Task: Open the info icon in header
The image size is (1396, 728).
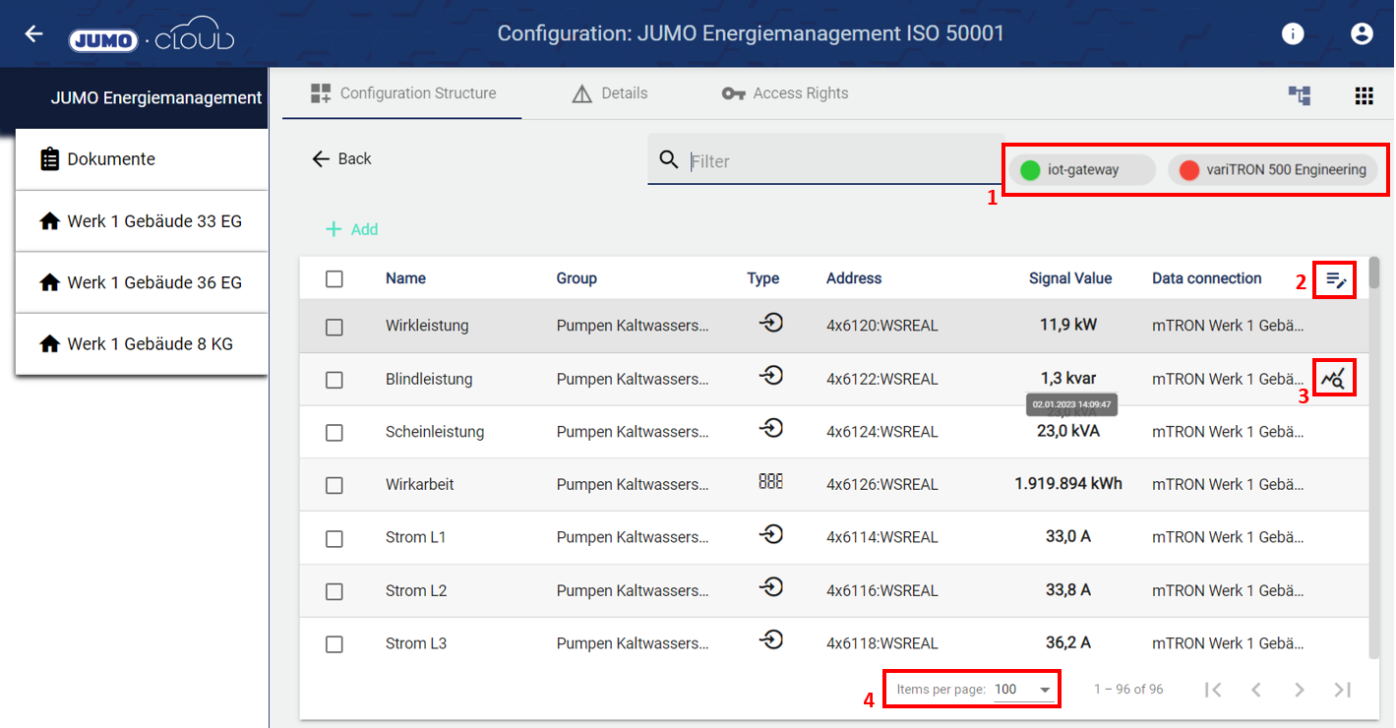Action: click(1293, 33)
